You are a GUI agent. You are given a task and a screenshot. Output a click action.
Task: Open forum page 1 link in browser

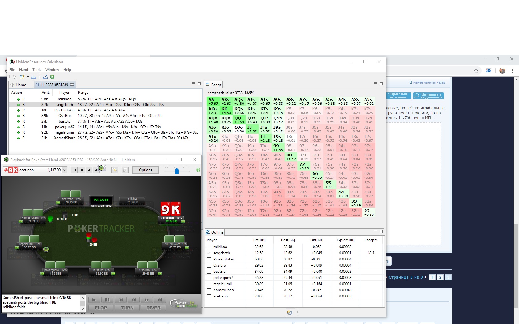click(x=432, y=277)
